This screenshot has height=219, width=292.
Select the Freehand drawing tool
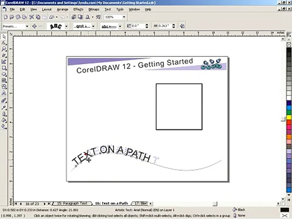click(x=4, y=55)
